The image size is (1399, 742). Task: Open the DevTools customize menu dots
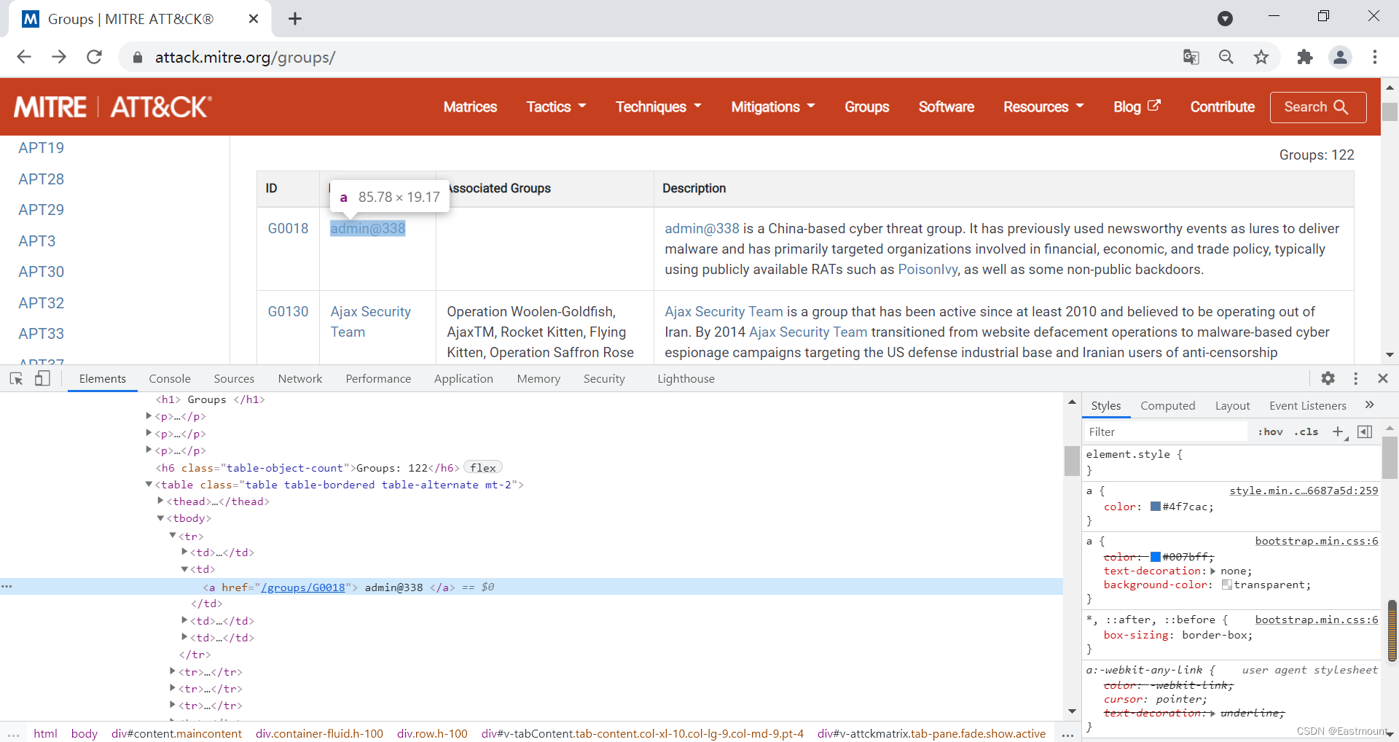click(x=1355, y=378)
